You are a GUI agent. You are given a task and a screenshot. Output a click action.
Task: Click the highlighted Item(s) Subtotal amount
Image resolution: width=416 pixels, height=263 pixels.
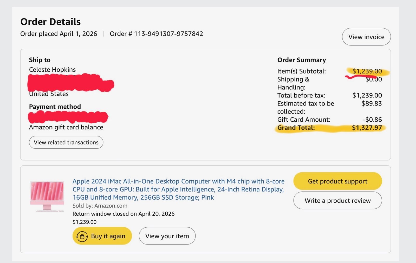[x=367, y=71]
